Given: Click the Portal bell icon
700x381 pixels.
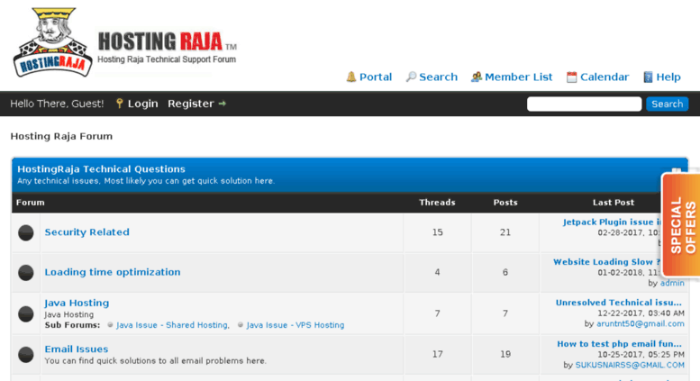Looking at the screenshot, I should pos(351,77).
